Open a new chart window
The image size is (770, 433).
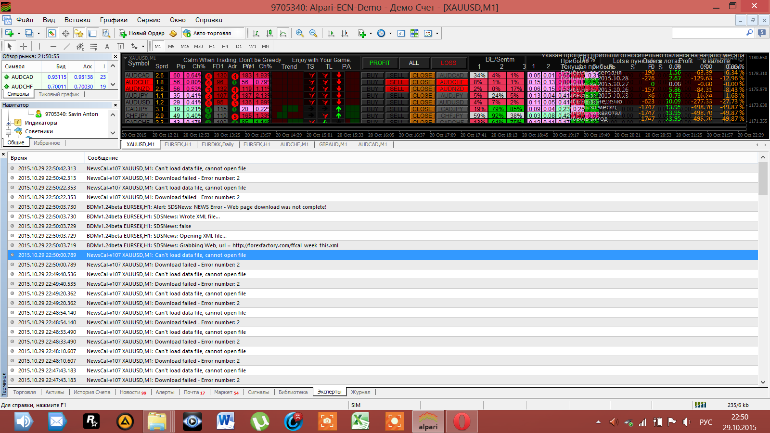point(9,33)
